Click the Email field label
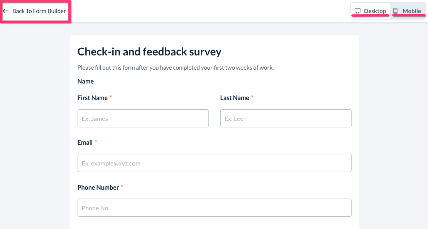This screenshot has height=229, width=428. point(85,142)
